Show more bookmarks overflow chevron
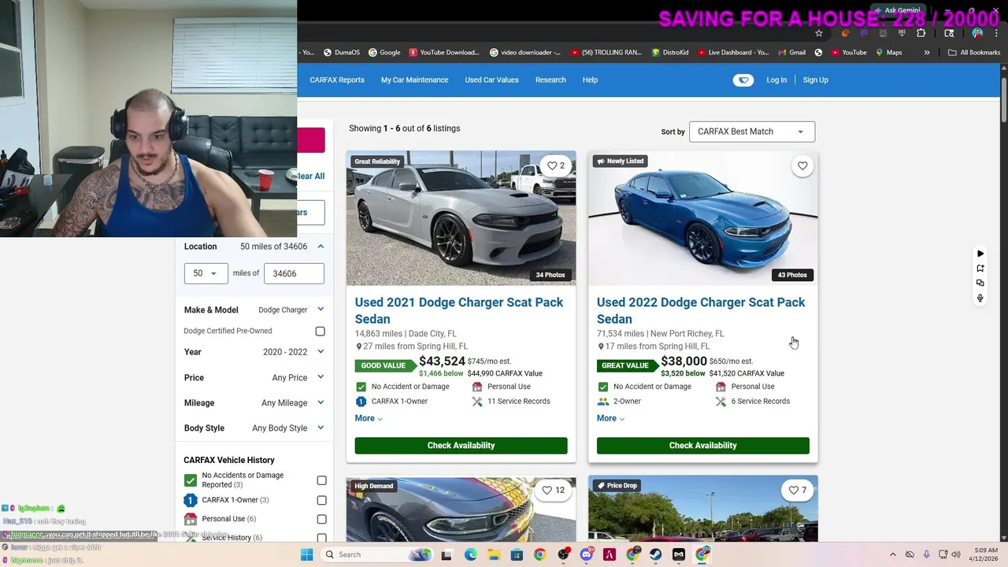This screenshot has width=1008, height=567. click(x=927, y=53)
